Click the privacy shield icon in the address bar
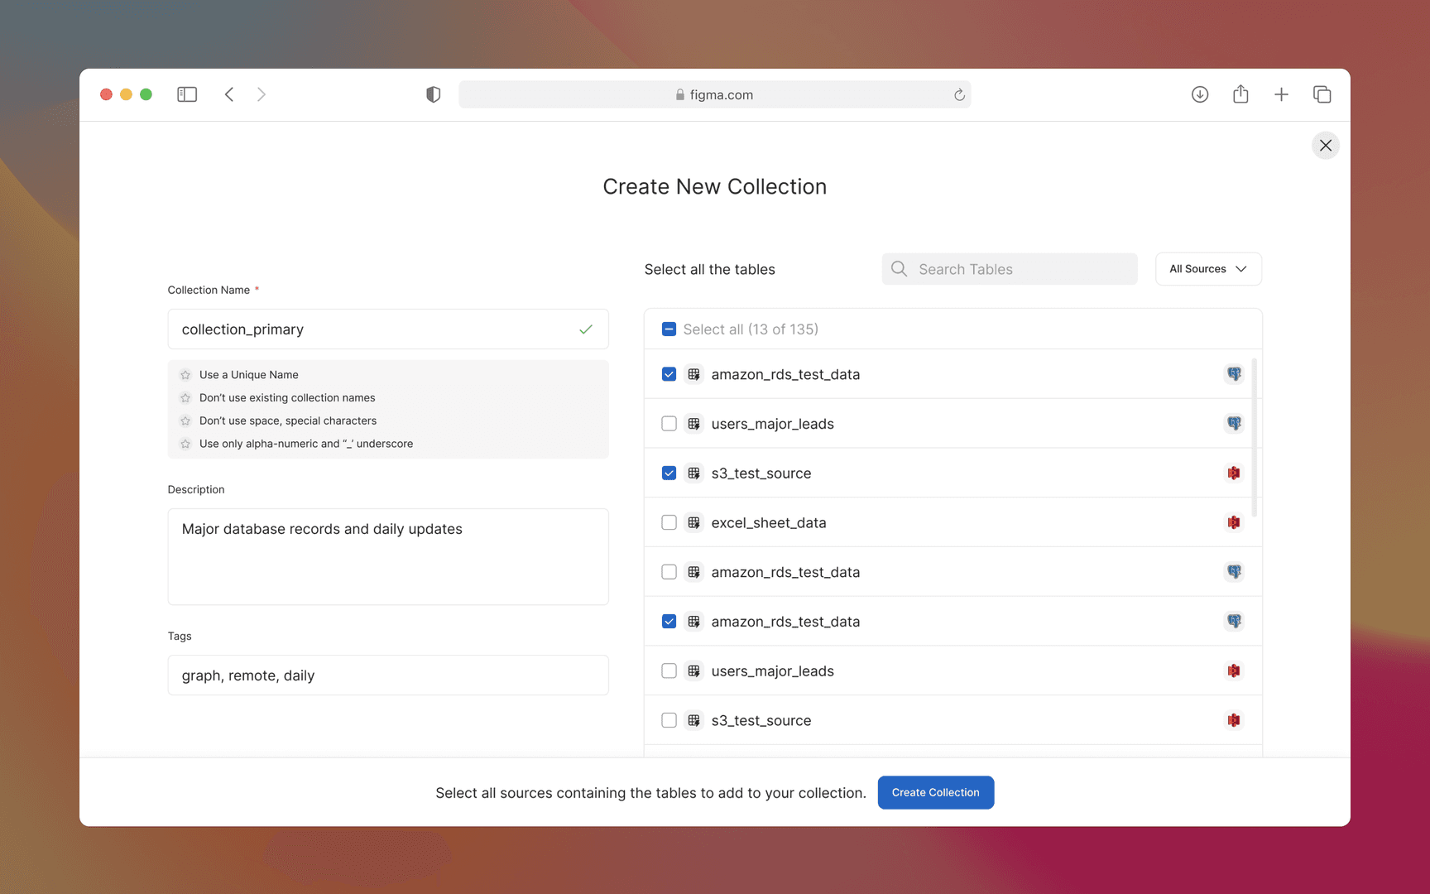1430x894 pixels. click(x=433, y=94)
